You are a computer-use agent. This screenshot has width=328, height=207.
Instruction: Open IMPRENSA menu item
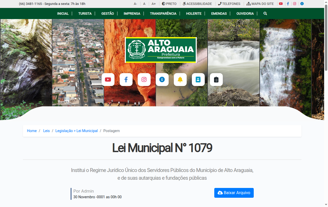pos(132,14)
